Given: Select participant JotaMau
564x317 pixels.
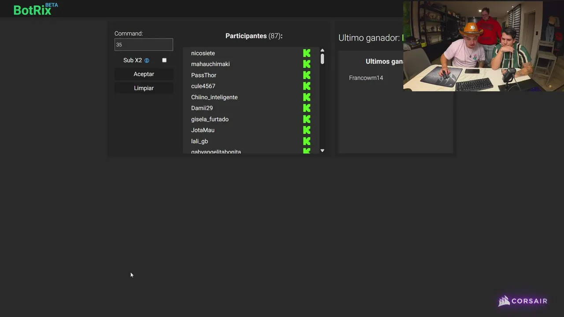Looking at the screenshot, I should click(203, 130).
